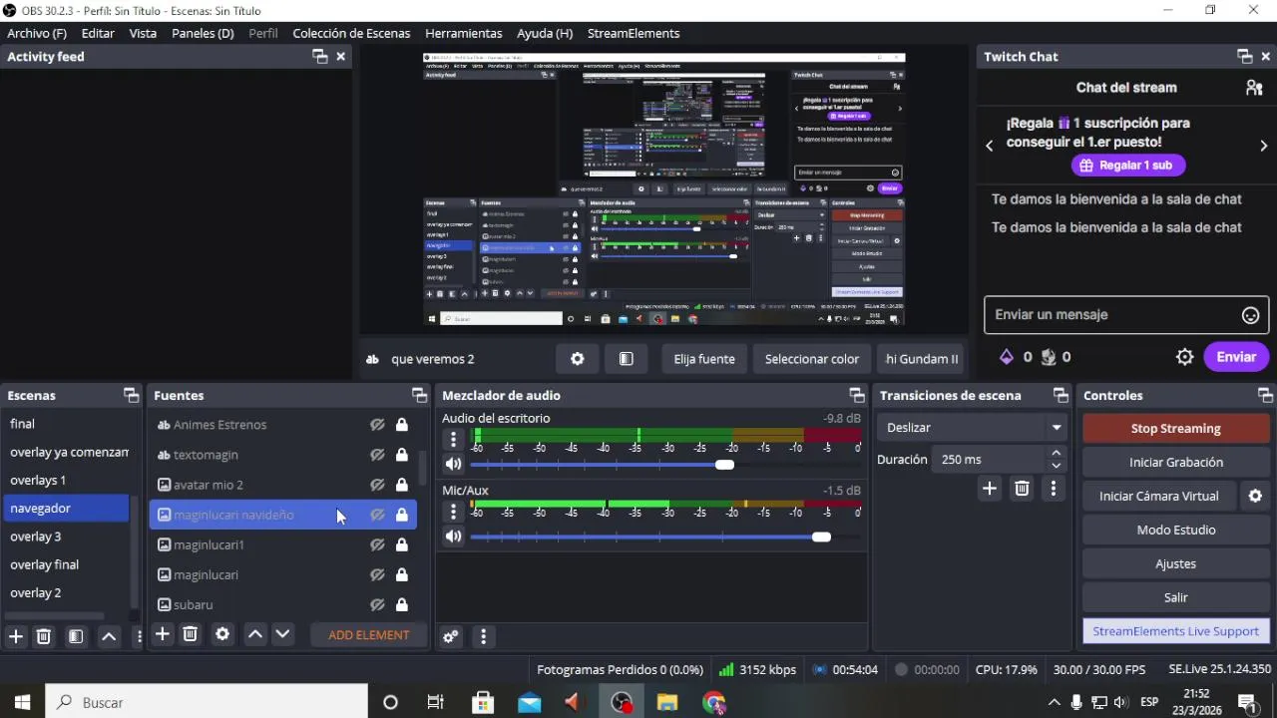Viewport: 1277px width, 718px height.
Task: Open the Herramientas menu
Action: coord(464,33)
